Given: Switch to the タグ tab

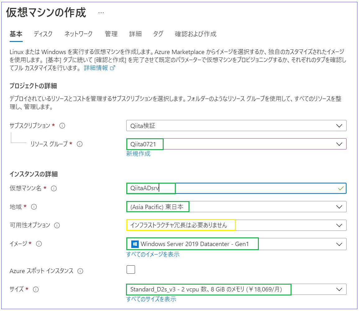Looking at the screenshot, I should pos(158,34).
